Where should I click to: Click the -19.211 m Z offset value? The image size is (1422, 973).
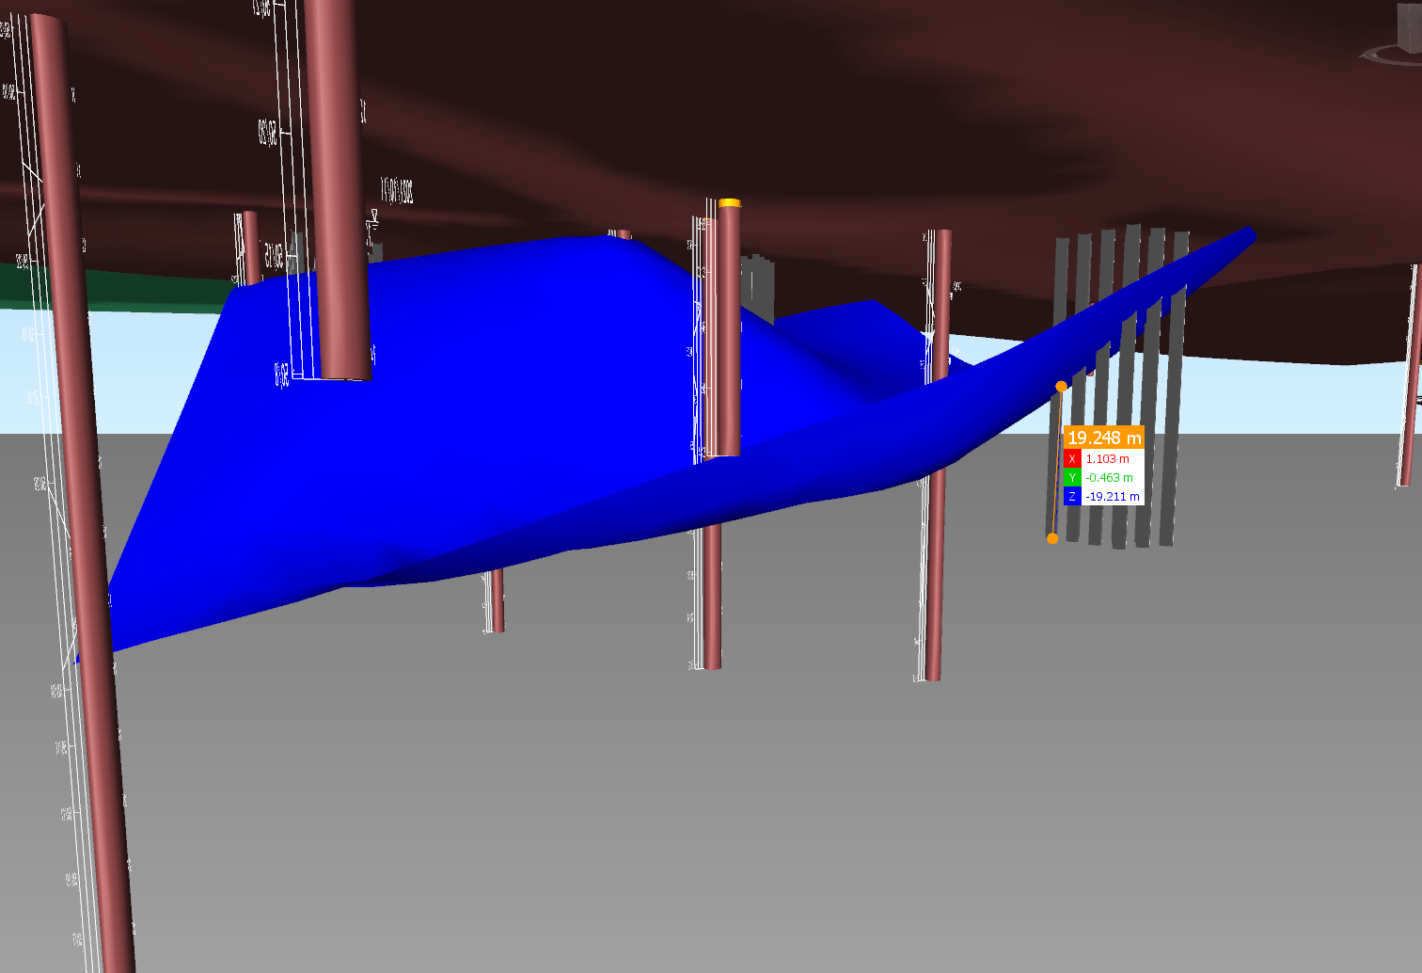[x=1113, y=497]
